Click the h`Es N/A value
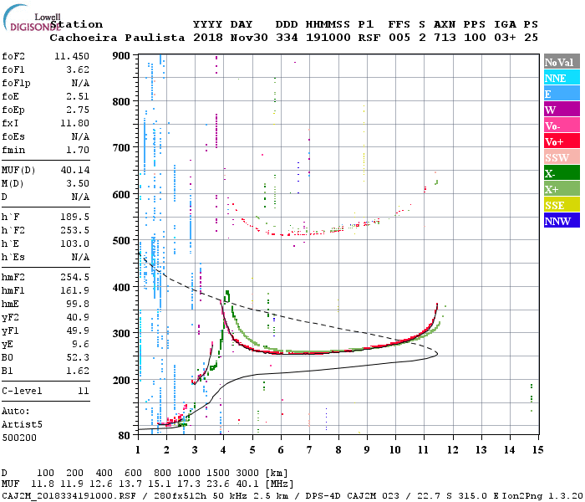585x502 pixels. (x=80, y=257)
